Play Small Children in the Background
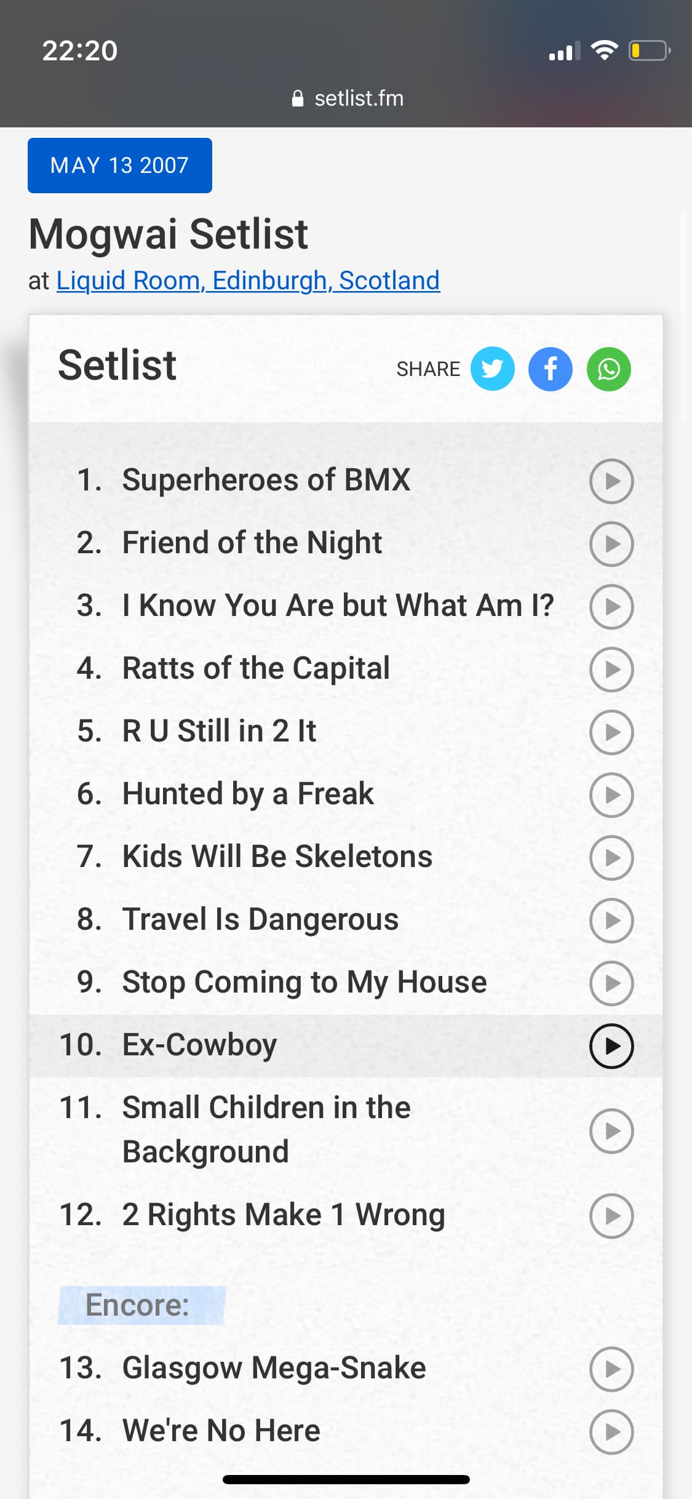 pos(611,1131)
